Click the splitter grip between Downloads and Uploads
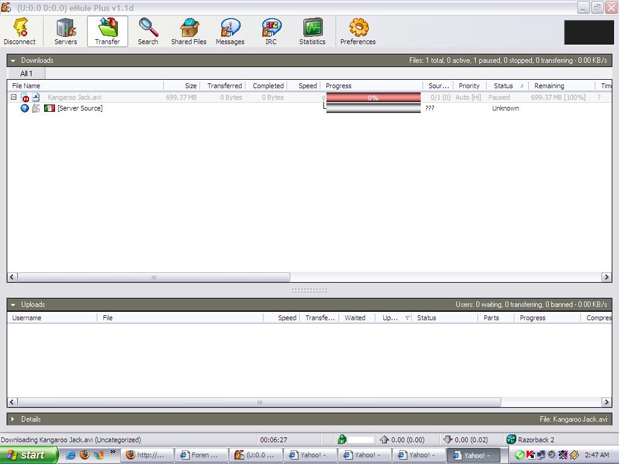The image size is (619, 464). pyautogui.click(x=309, y=290)
